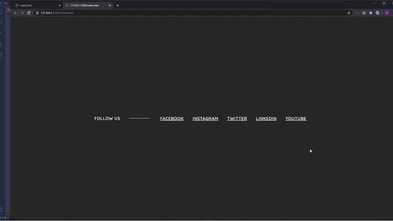Image resolution: width=393 pixels, height=221 pixels.
Task: Click the site information icon in address bar
Action: (37, 13)
